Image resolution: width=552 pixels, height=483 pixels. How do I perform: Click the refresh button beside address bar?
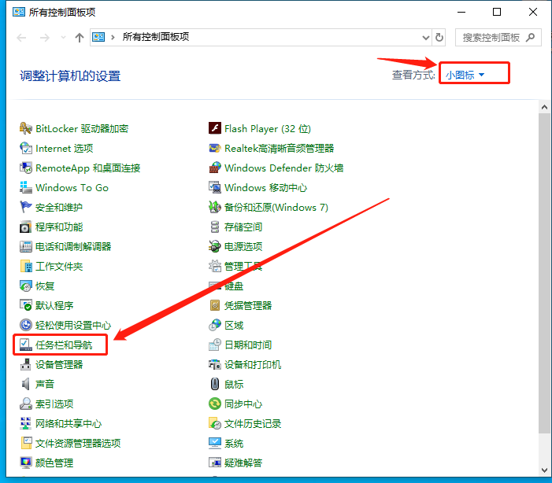(x=439, y=37)
